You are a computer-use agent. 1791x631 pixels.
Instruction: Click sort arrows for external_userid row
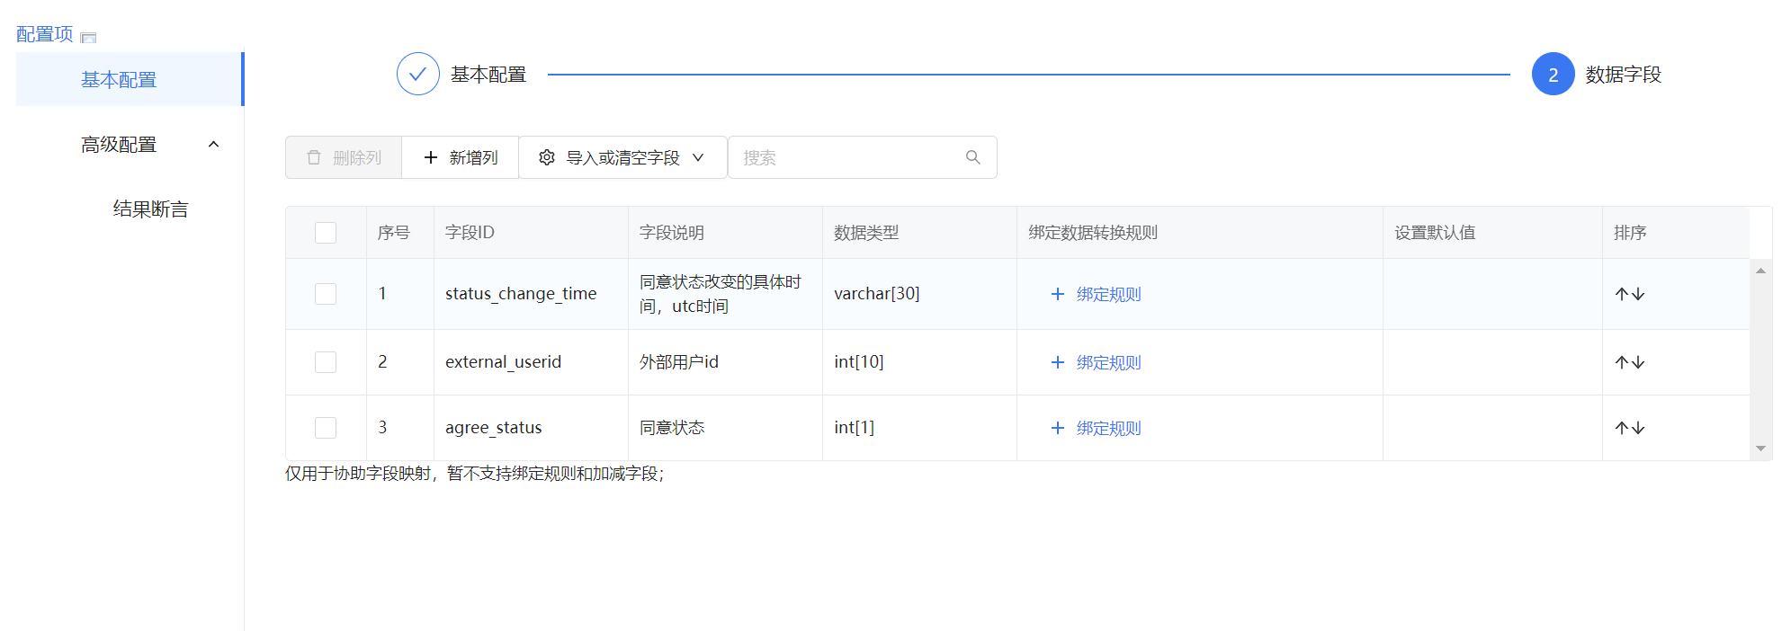pos(1629,362)
